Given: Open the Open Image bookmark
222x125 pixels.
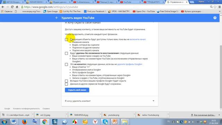Looking at the screenshot, I should coord(50,11).
